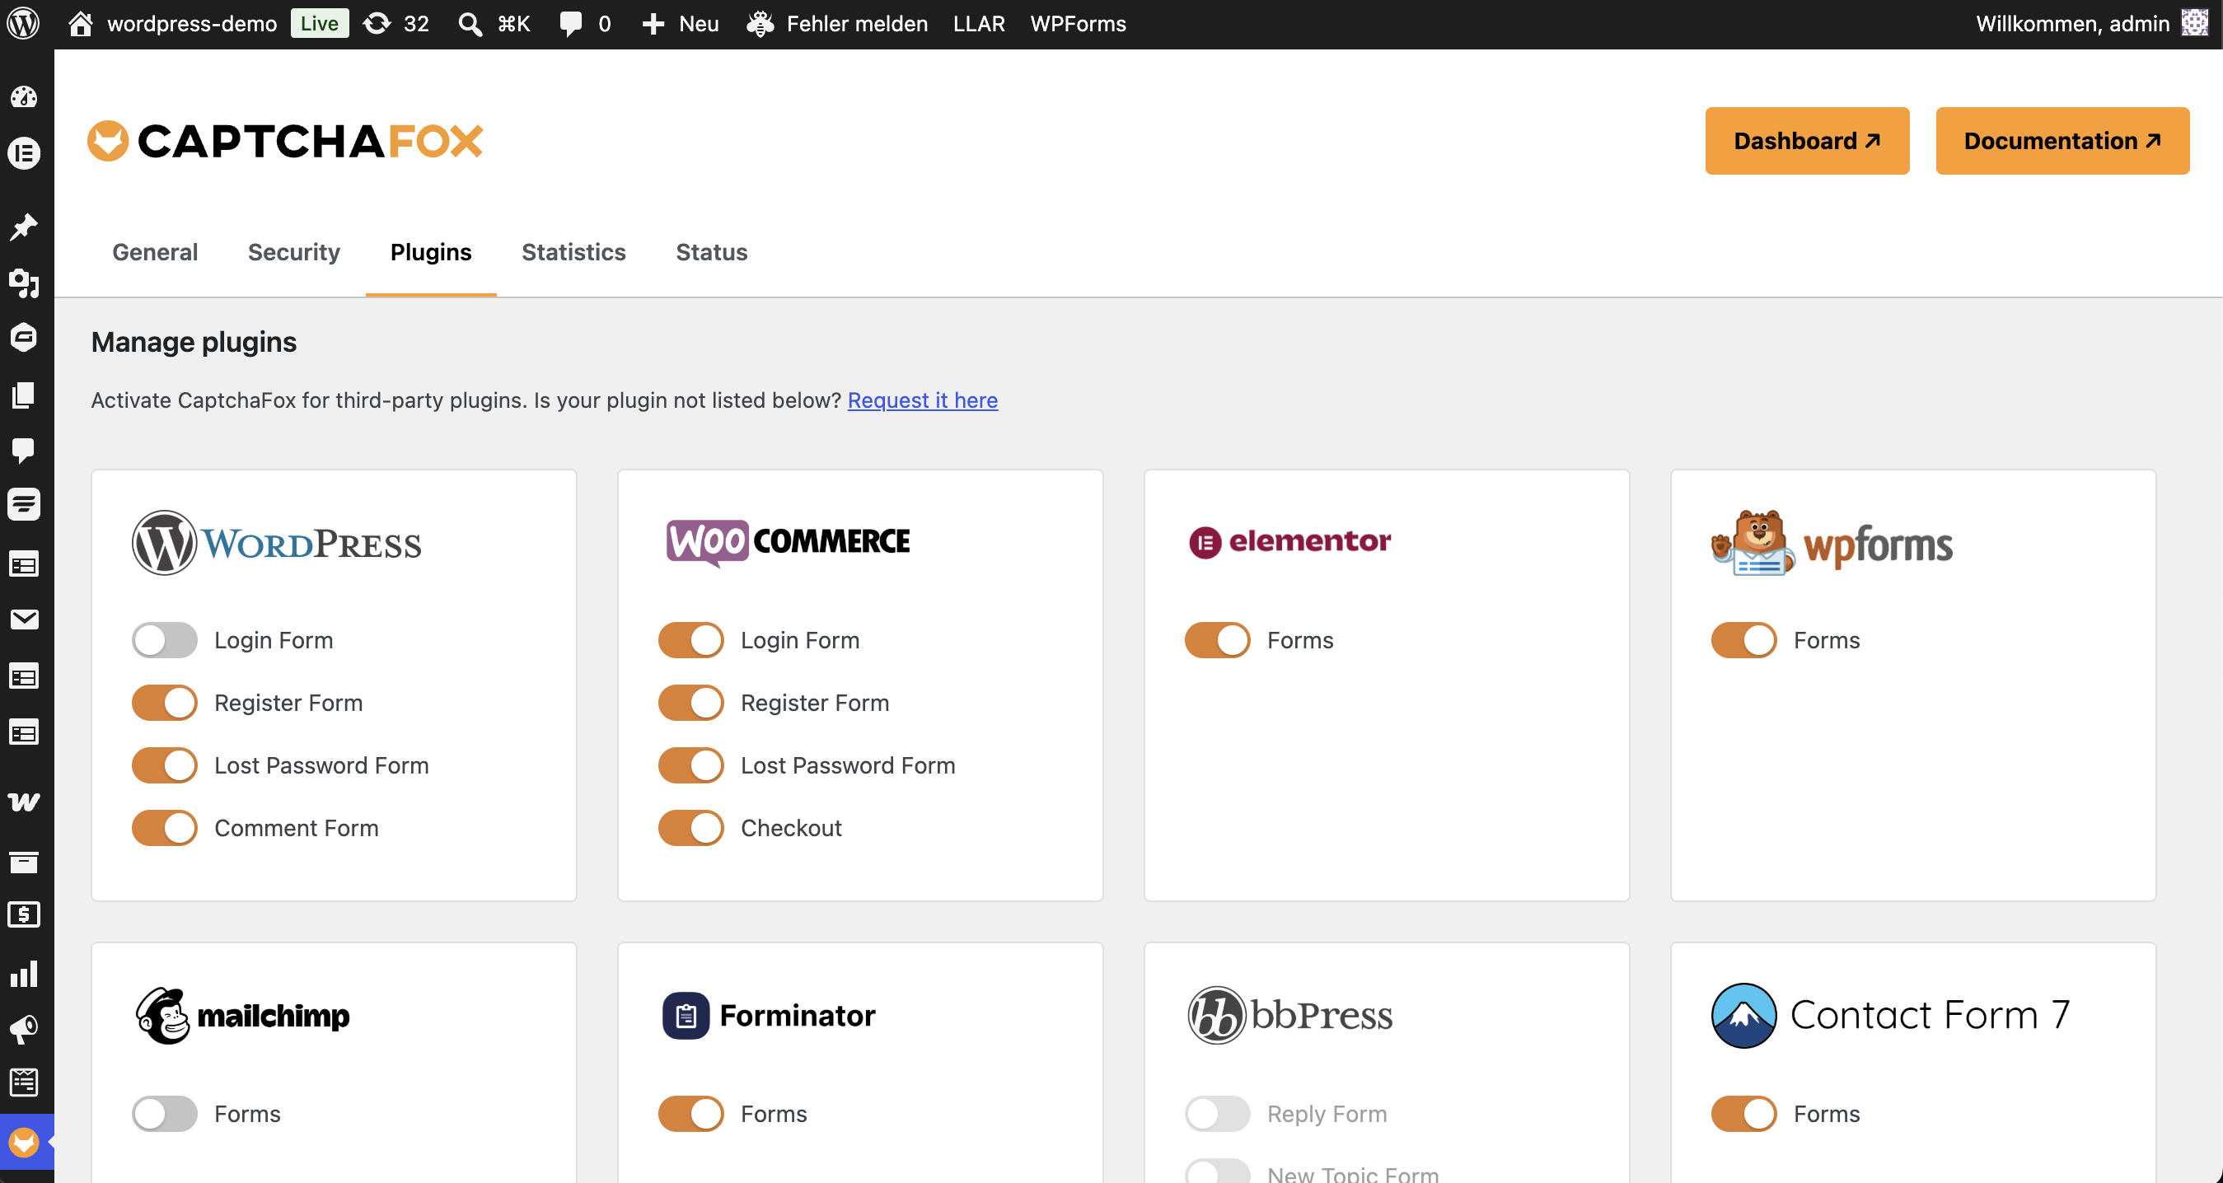This screenshot has height=1183, width=2223.
Task: Click the ⌘K search shortcut label
Action: (x=514, y=23)
